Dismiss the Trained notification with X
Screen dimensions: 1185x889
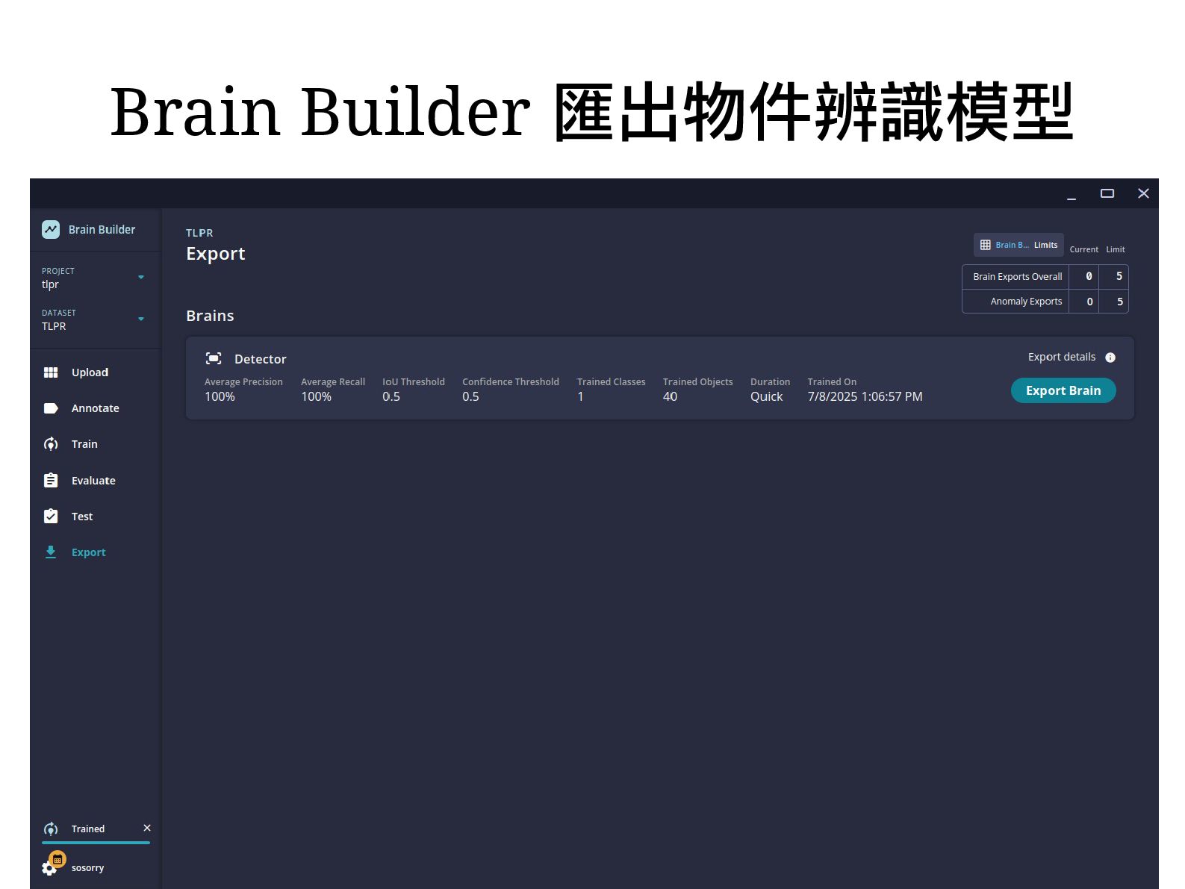click(147, 828)
